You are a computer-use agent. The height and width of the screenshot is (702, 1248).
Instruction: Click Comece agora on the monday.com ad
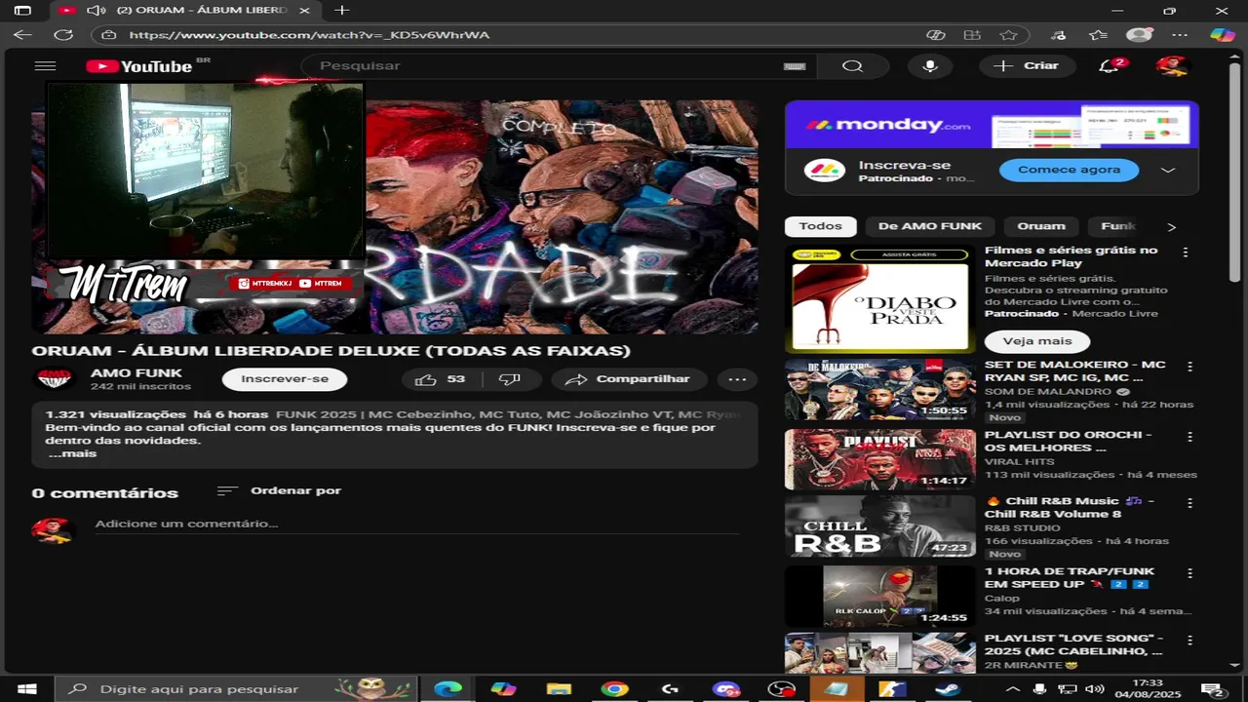click(x=1069, y=170)
